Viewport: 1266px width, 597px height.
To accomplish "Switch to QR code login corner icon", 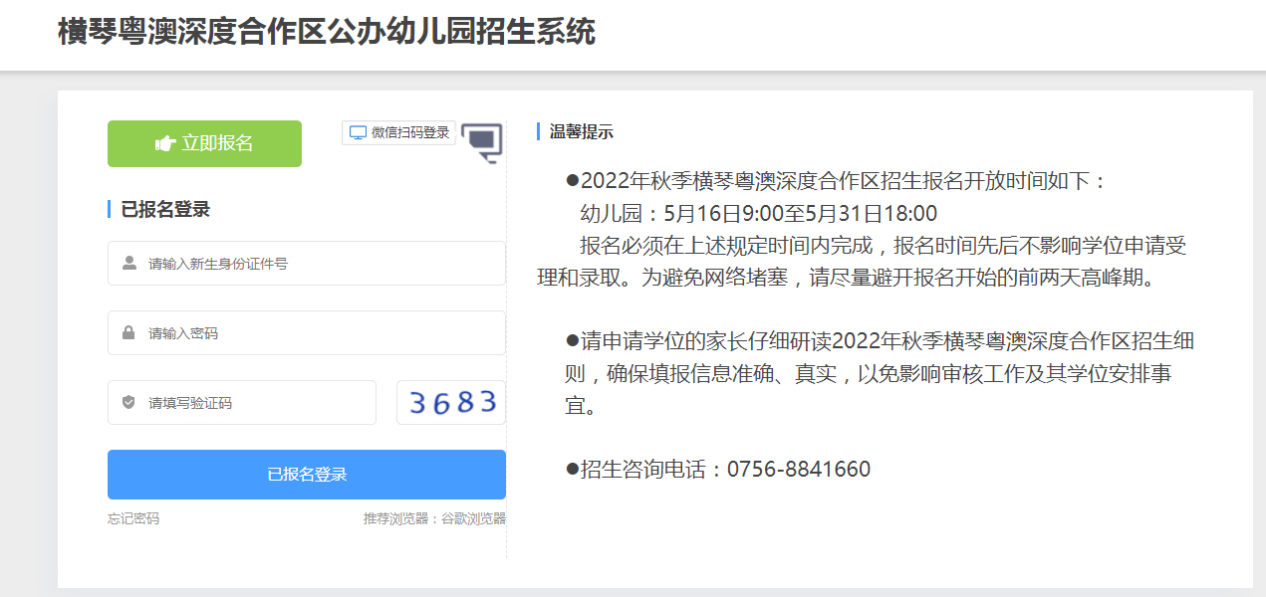I will [482, 142].
